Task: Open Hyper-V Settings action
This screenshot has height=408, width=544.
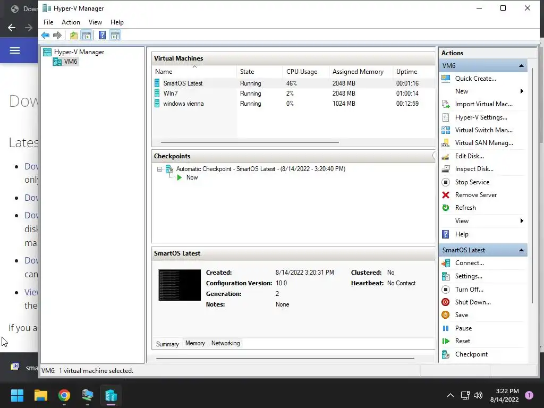Action: click(x=482, y=117)
